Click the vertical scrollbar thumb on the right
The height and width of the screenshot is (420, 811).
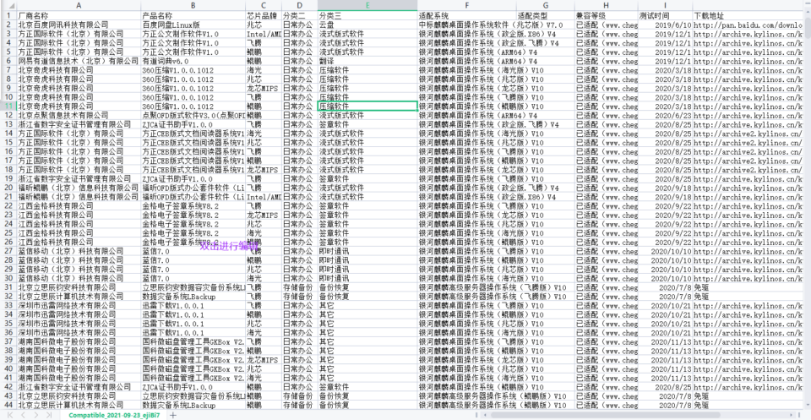[x=807, y=26]
